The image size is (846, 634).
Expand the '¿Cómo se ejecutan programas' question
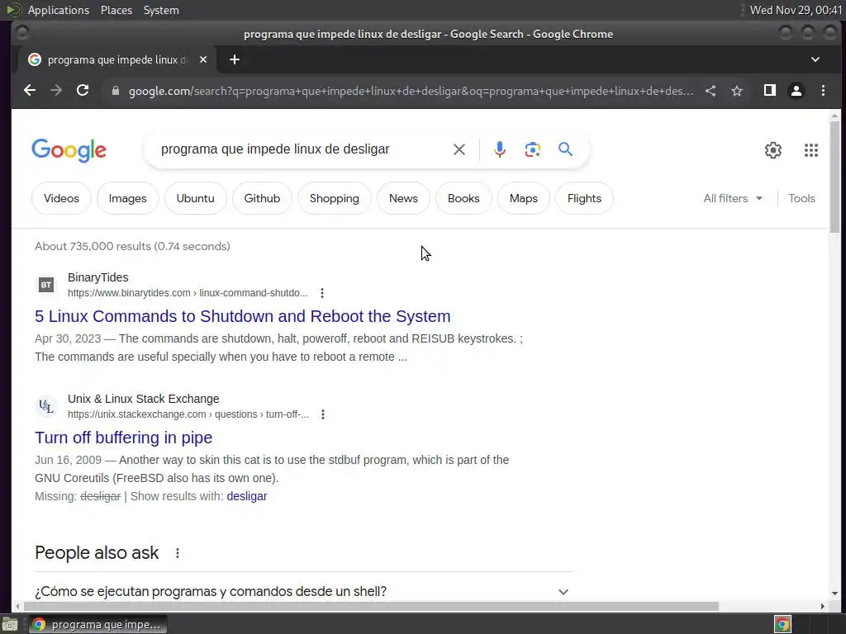(x=303, y=591)
